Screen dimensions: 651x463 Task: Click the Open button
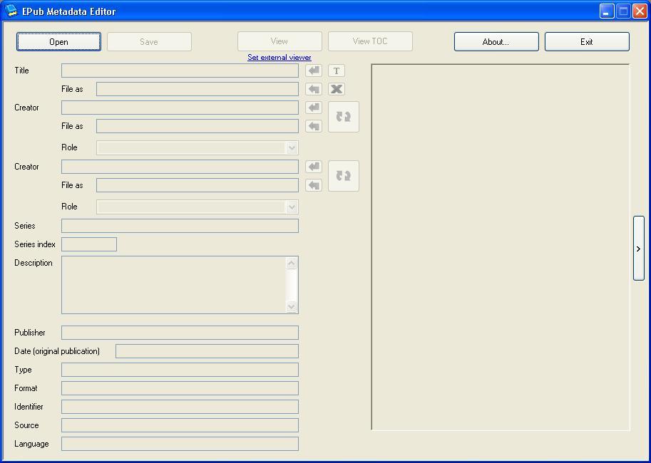tap(58, 41)
